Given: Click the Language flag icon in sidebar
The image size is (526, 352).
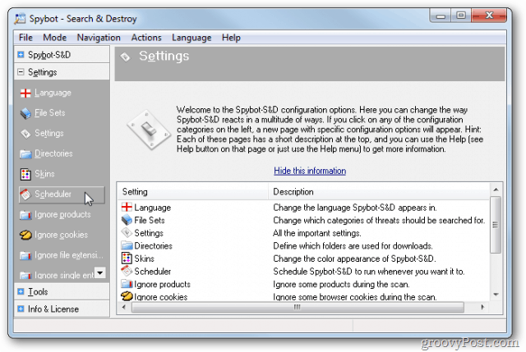Looking at the screenshot, I should click(25, 93).
